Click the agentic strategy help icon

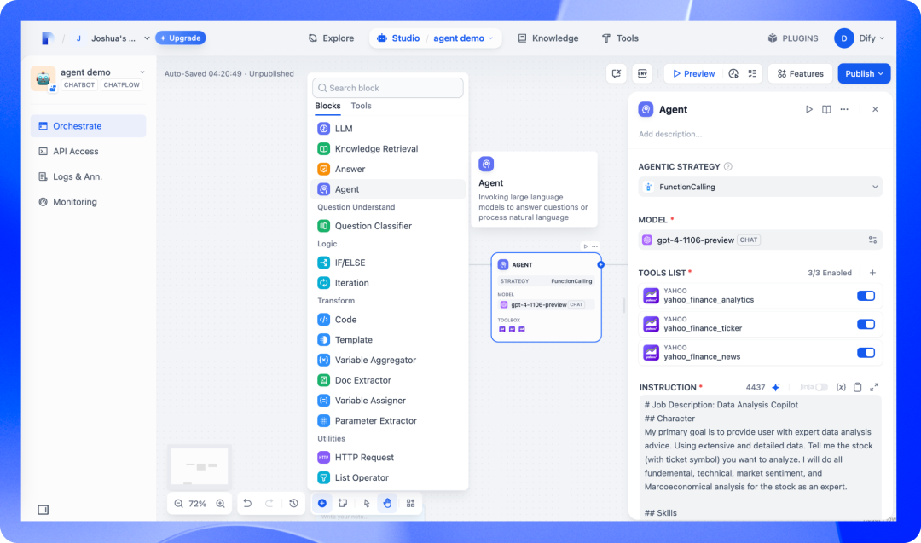728,167
